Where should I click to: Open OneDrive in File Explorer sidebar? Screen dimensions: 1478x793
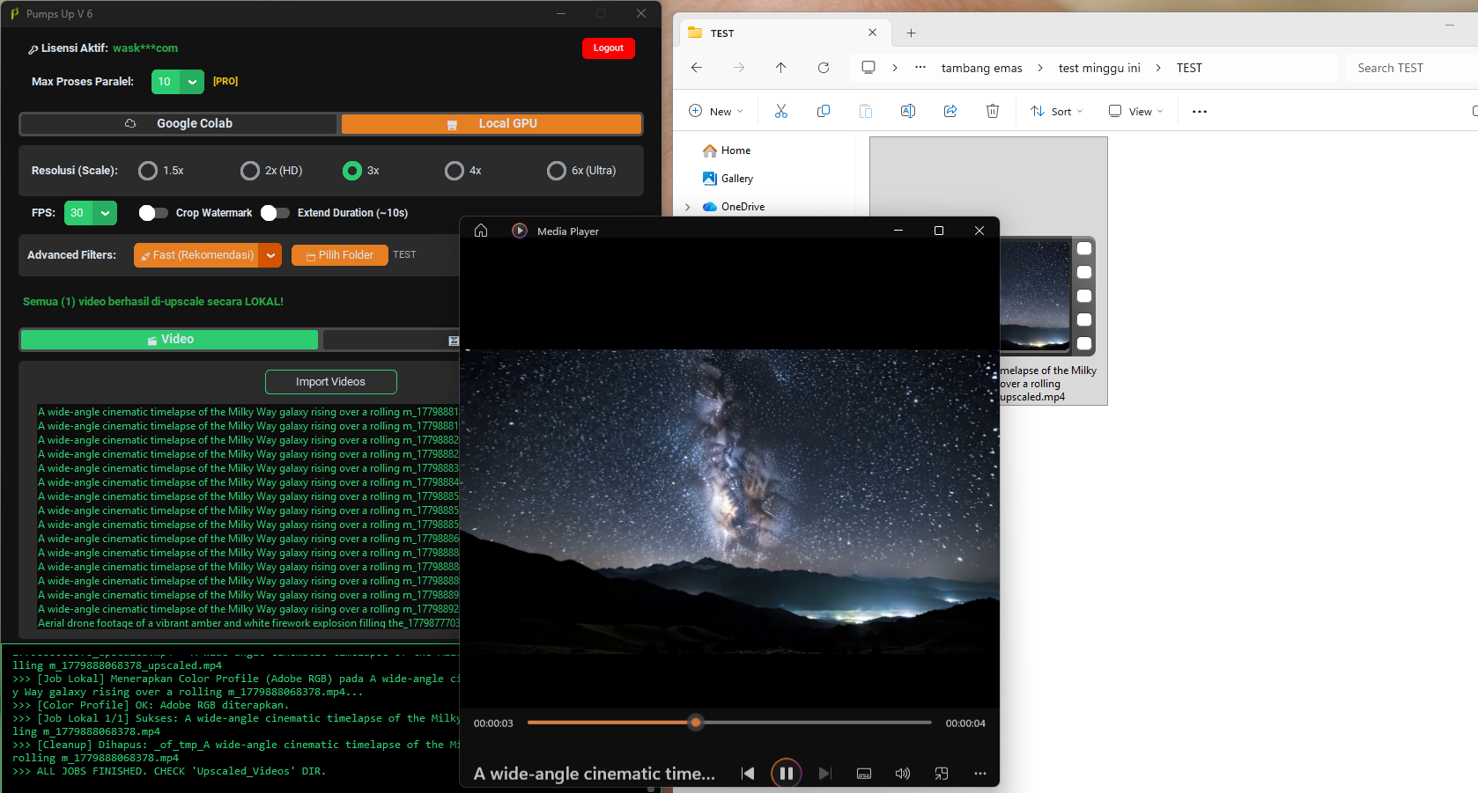[734, 207]
